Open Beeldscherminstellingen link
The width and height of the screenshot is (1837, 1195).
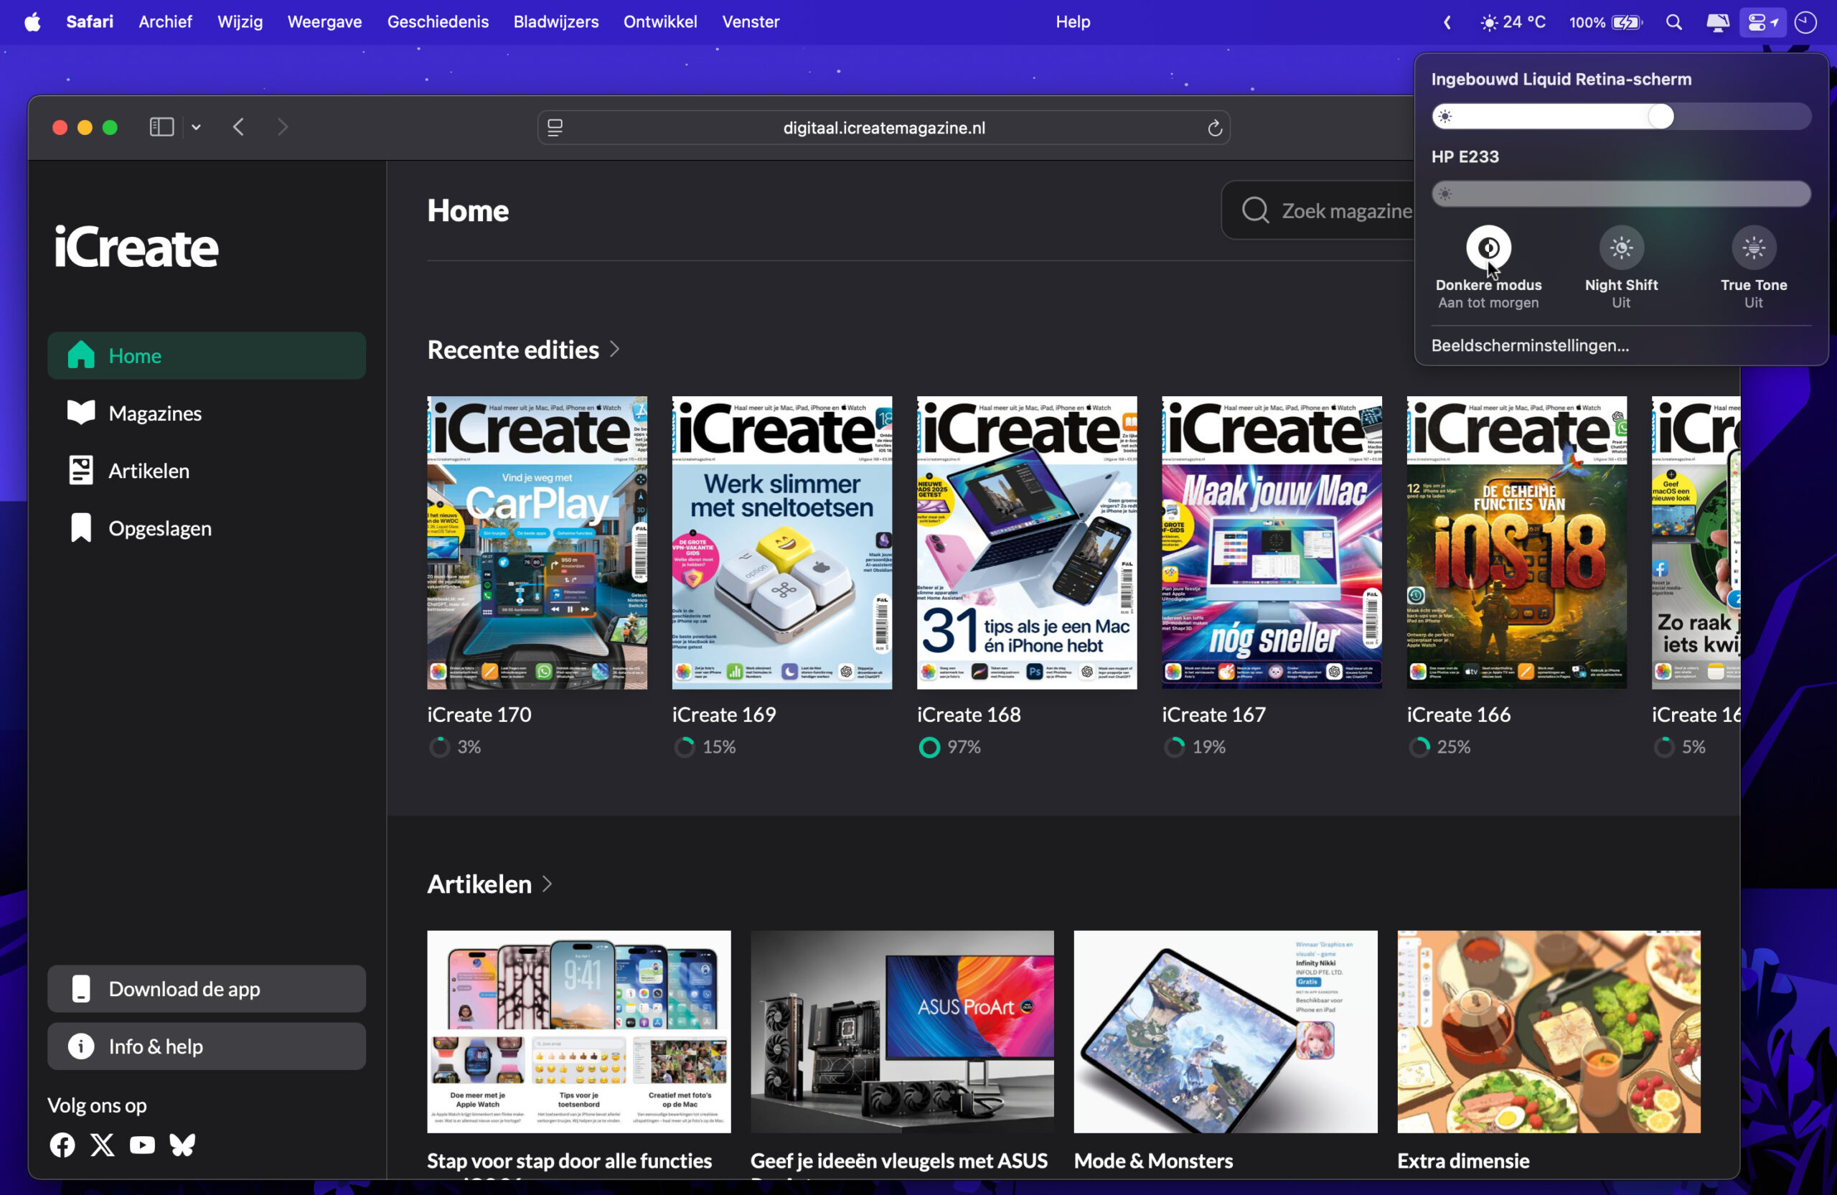click(x=1530, y=345)
